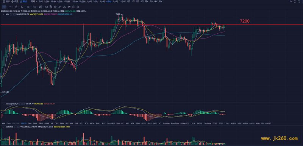Image resolution: width=303 pixels, height=146 pixels.
Task: Enable the TRIX indicator
Action: click(x=41, y=123)
